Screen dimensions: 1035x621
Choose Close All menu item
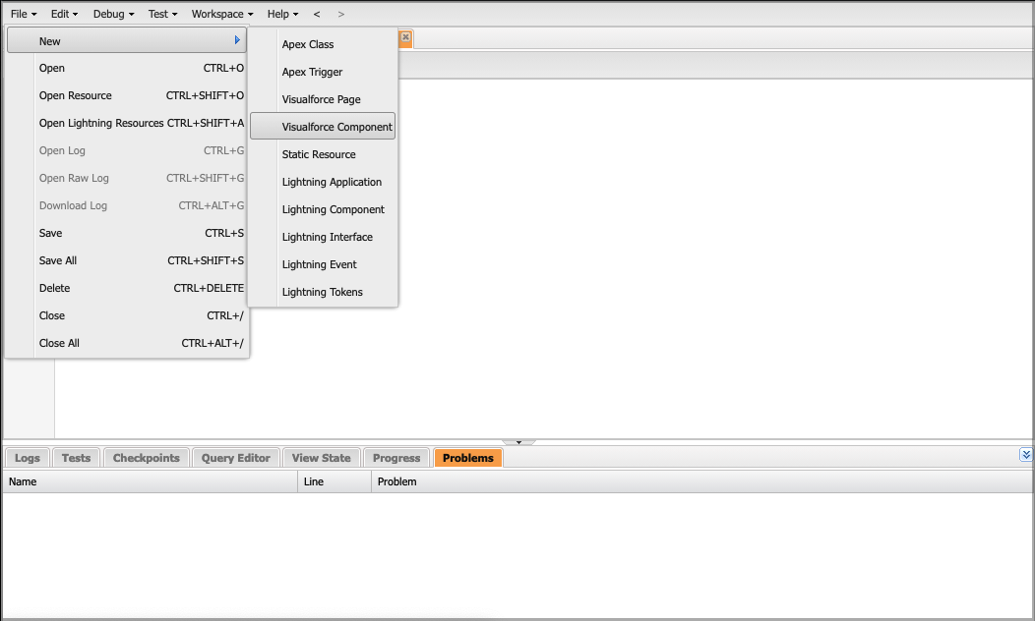pyautogui.click(x=127, y=343)
